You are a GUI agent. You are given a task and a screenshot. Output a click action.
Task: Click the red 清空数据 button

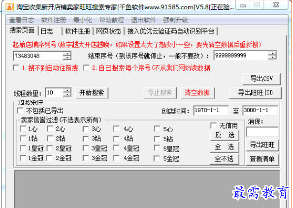[197, 92]
